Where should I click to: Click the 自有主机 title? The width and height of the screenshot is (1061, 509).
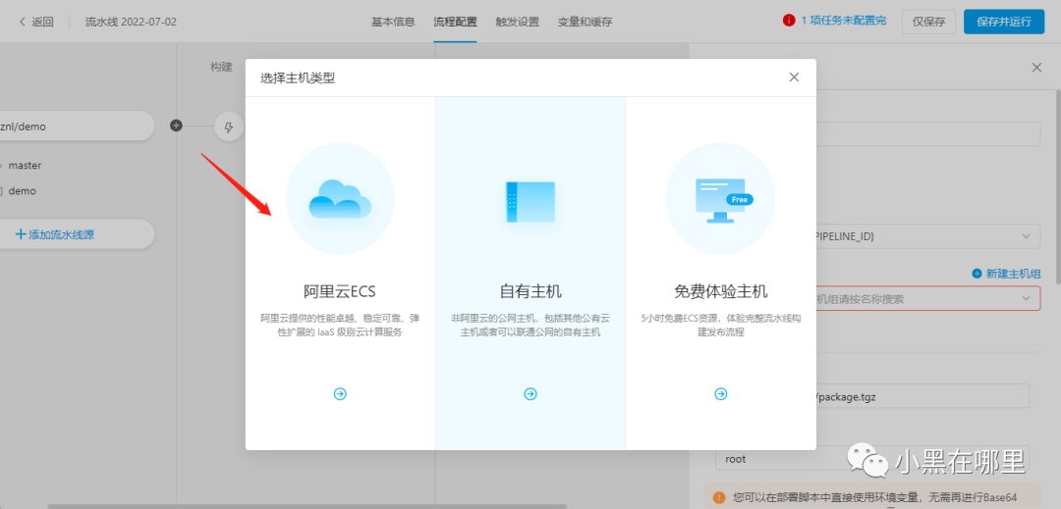click(530, 291)
